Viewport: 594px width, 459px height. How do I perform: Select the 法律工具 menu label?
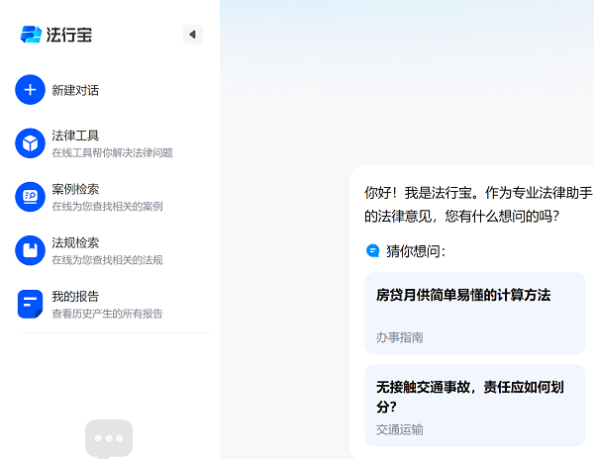coord(75,136)
